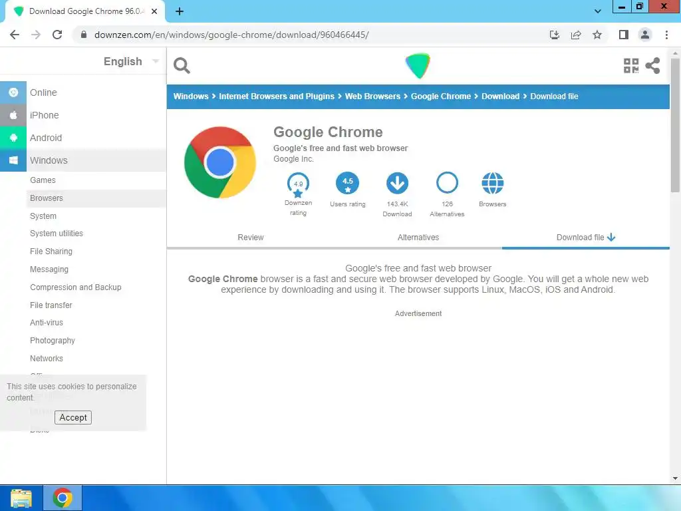Toggle the browser side panel icon
The image size is (681, 511).
tap(624, 35)
